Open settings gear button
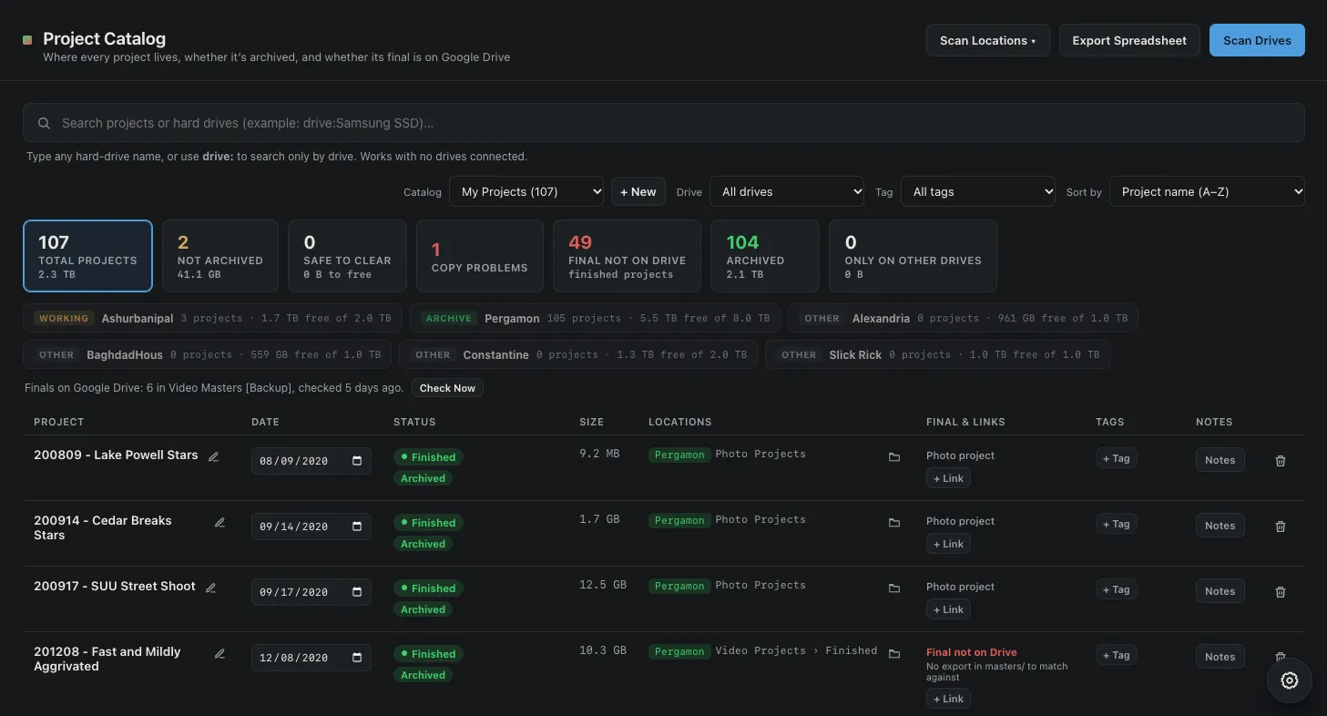This screenshot has height=716, width=1327. (1289, 680)
